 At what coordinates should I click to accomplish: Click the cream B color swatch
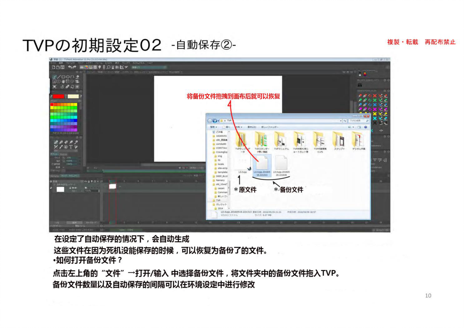[x=73, y=96]
